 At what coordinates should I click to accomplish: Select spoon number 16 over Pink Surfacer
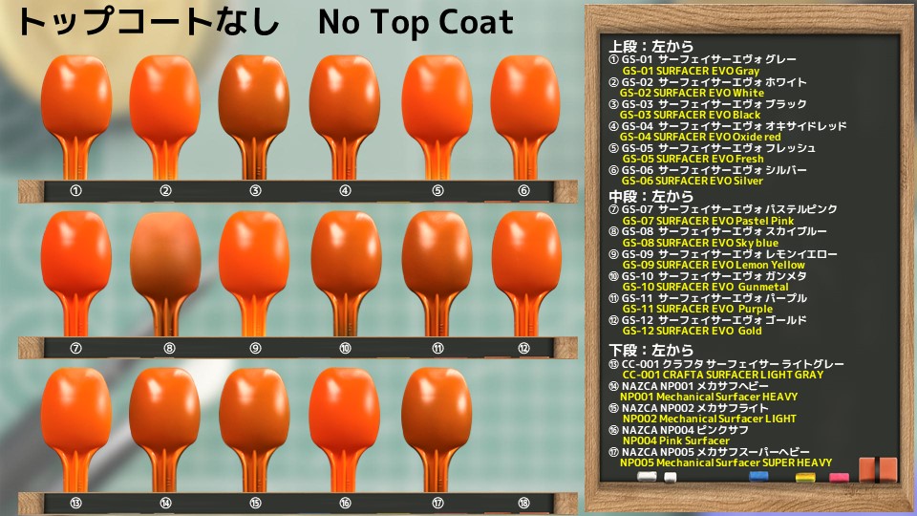tap(345, 430)
